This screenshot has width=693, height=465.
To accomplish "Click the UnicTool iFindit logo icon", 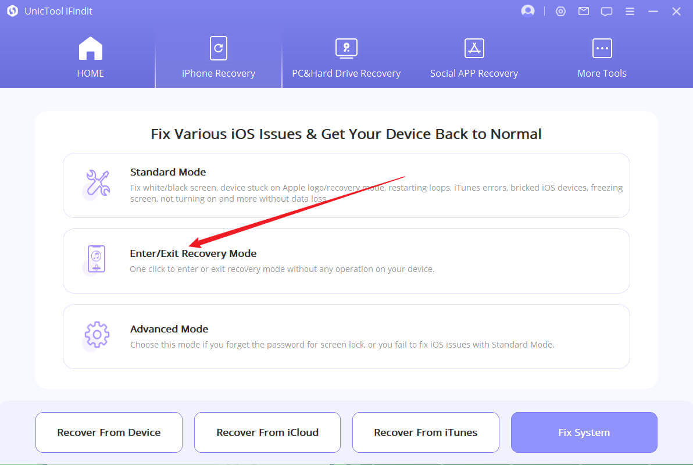I will [12, 11].
